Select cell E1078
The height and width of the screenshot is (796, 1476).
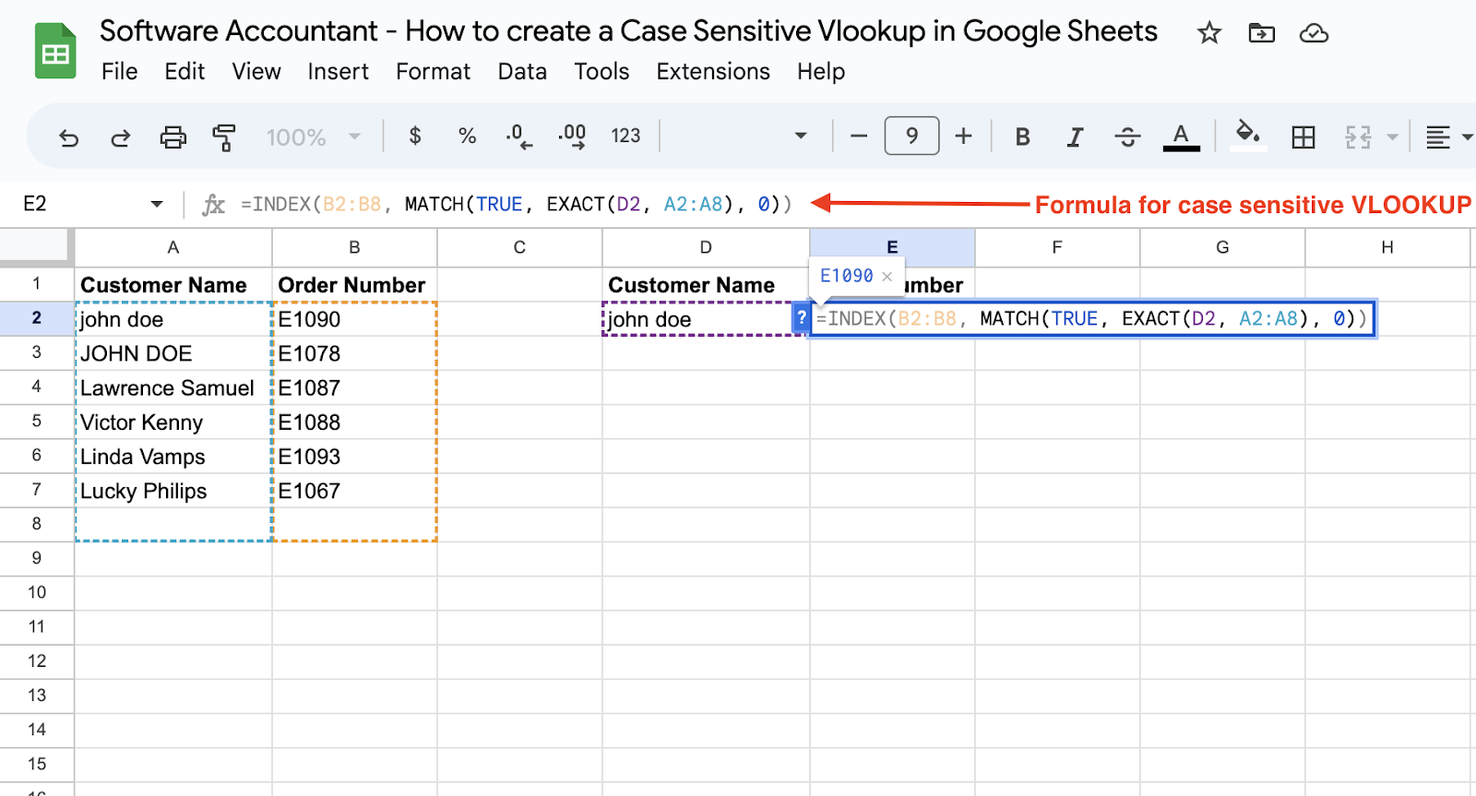pyautogui.click(x=354, y=353)
